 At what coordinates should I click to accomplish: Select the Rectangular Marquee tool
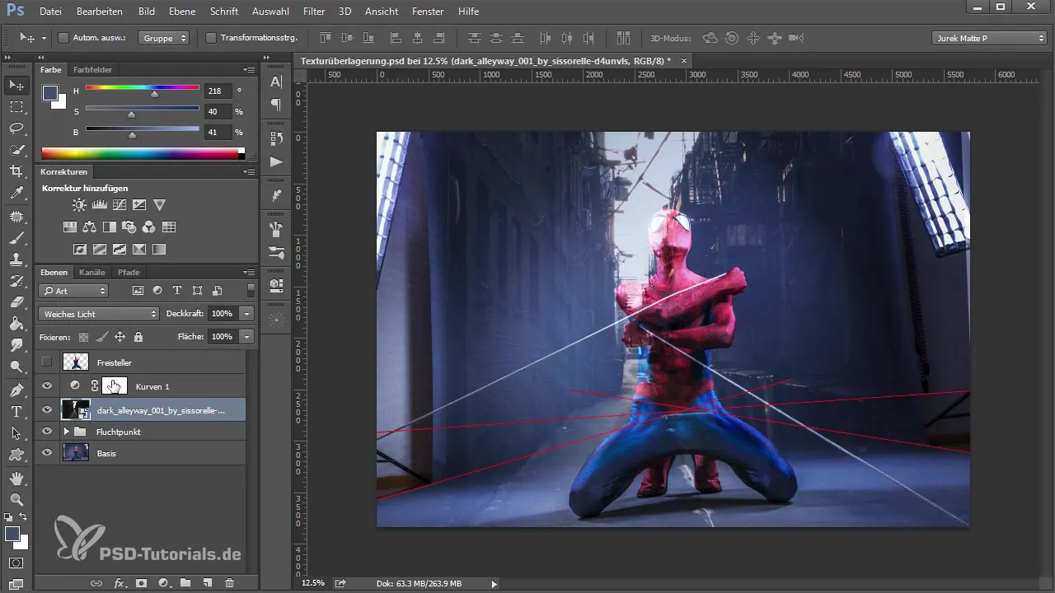coord(16,106)
